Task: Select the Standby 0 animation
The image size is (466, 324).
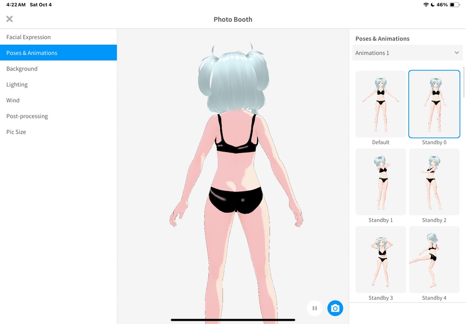Action: (434, 104)
